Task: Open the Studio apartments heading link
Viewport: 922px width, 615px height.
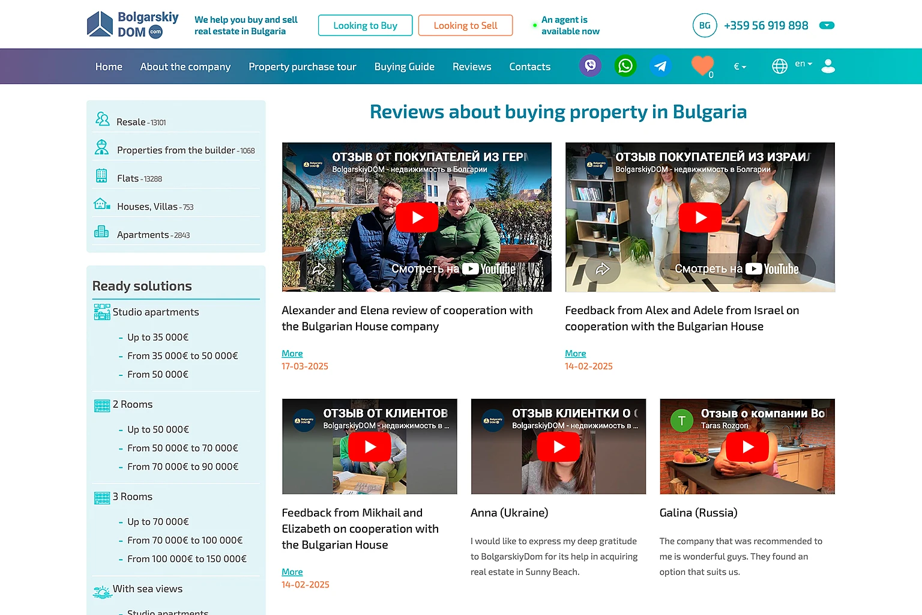Action: 155,312
